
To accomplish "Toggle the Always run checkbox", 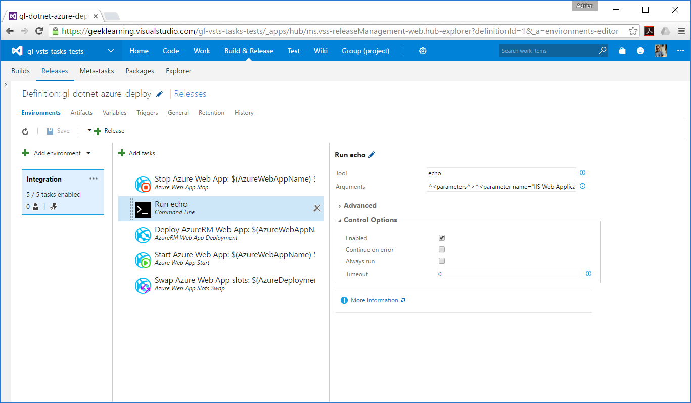I will pos(442,261).
